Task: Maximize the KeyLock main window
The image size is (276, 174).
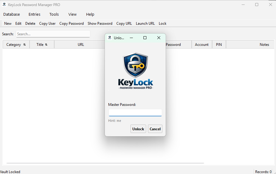Action: point(257,5)
